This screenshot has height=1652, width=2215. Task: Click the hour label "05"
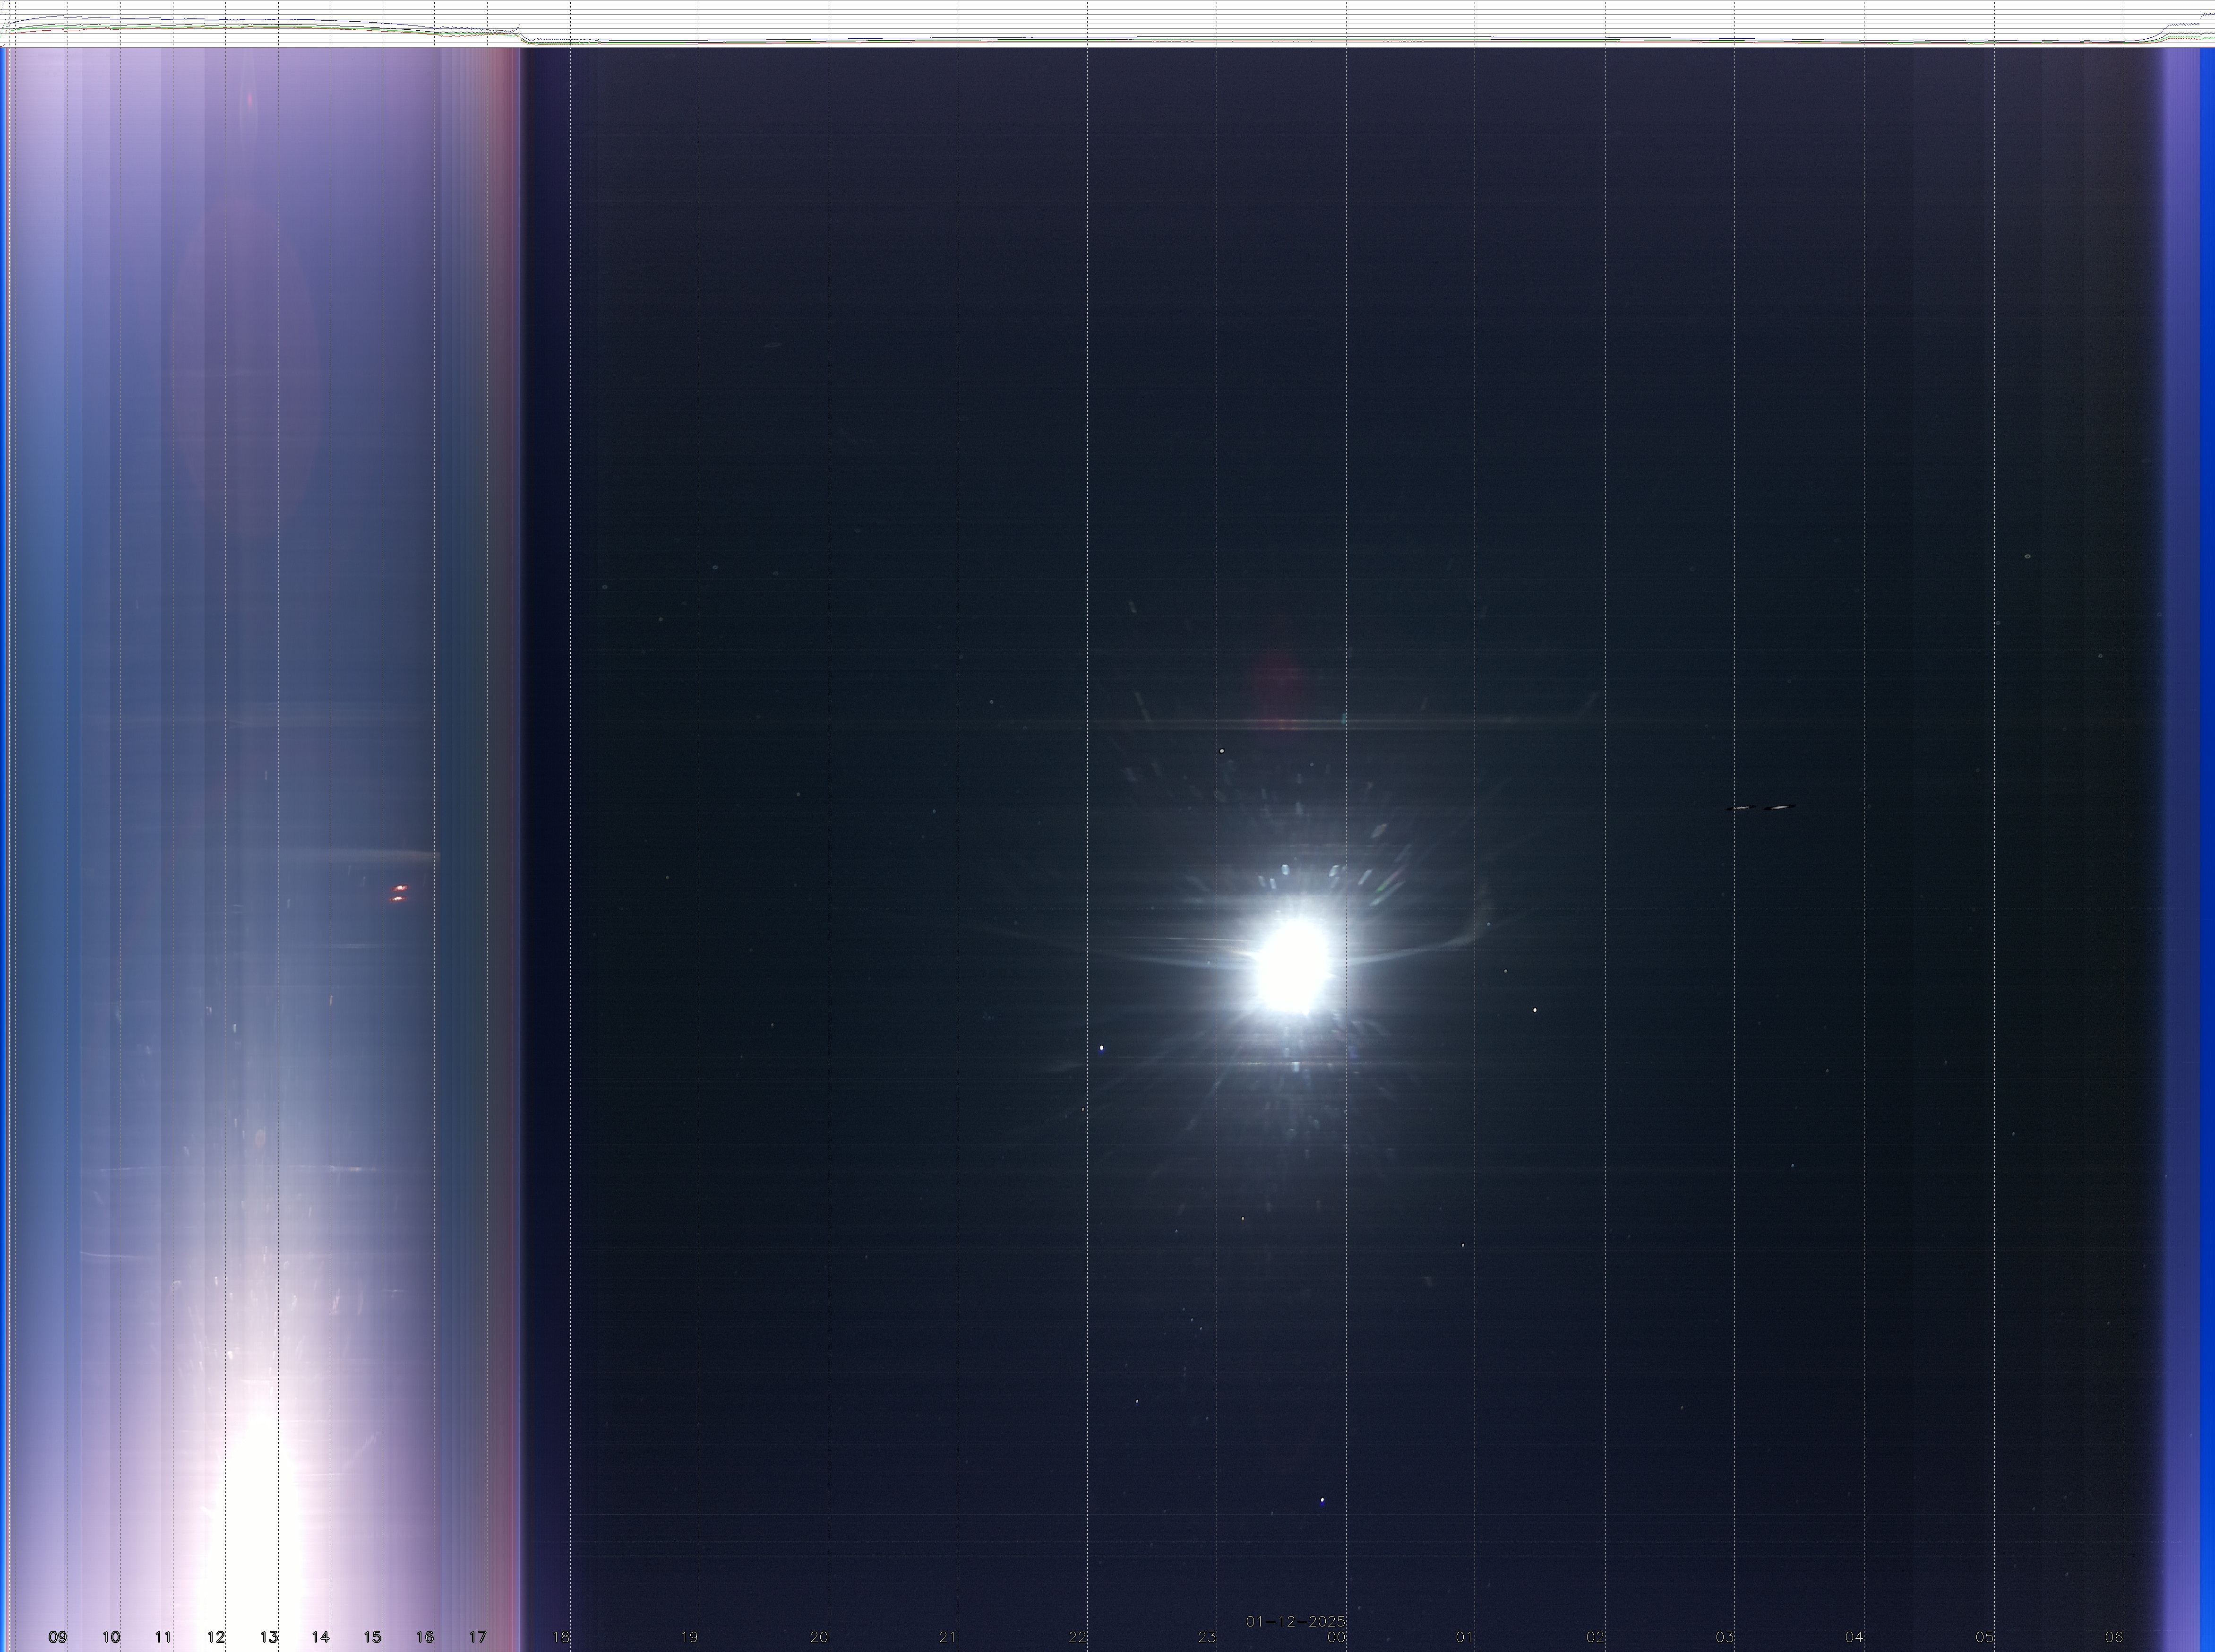[x=1984, y=1637]
